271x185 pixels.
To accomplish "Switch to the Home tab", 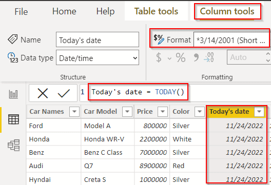I will pos(64,11).
